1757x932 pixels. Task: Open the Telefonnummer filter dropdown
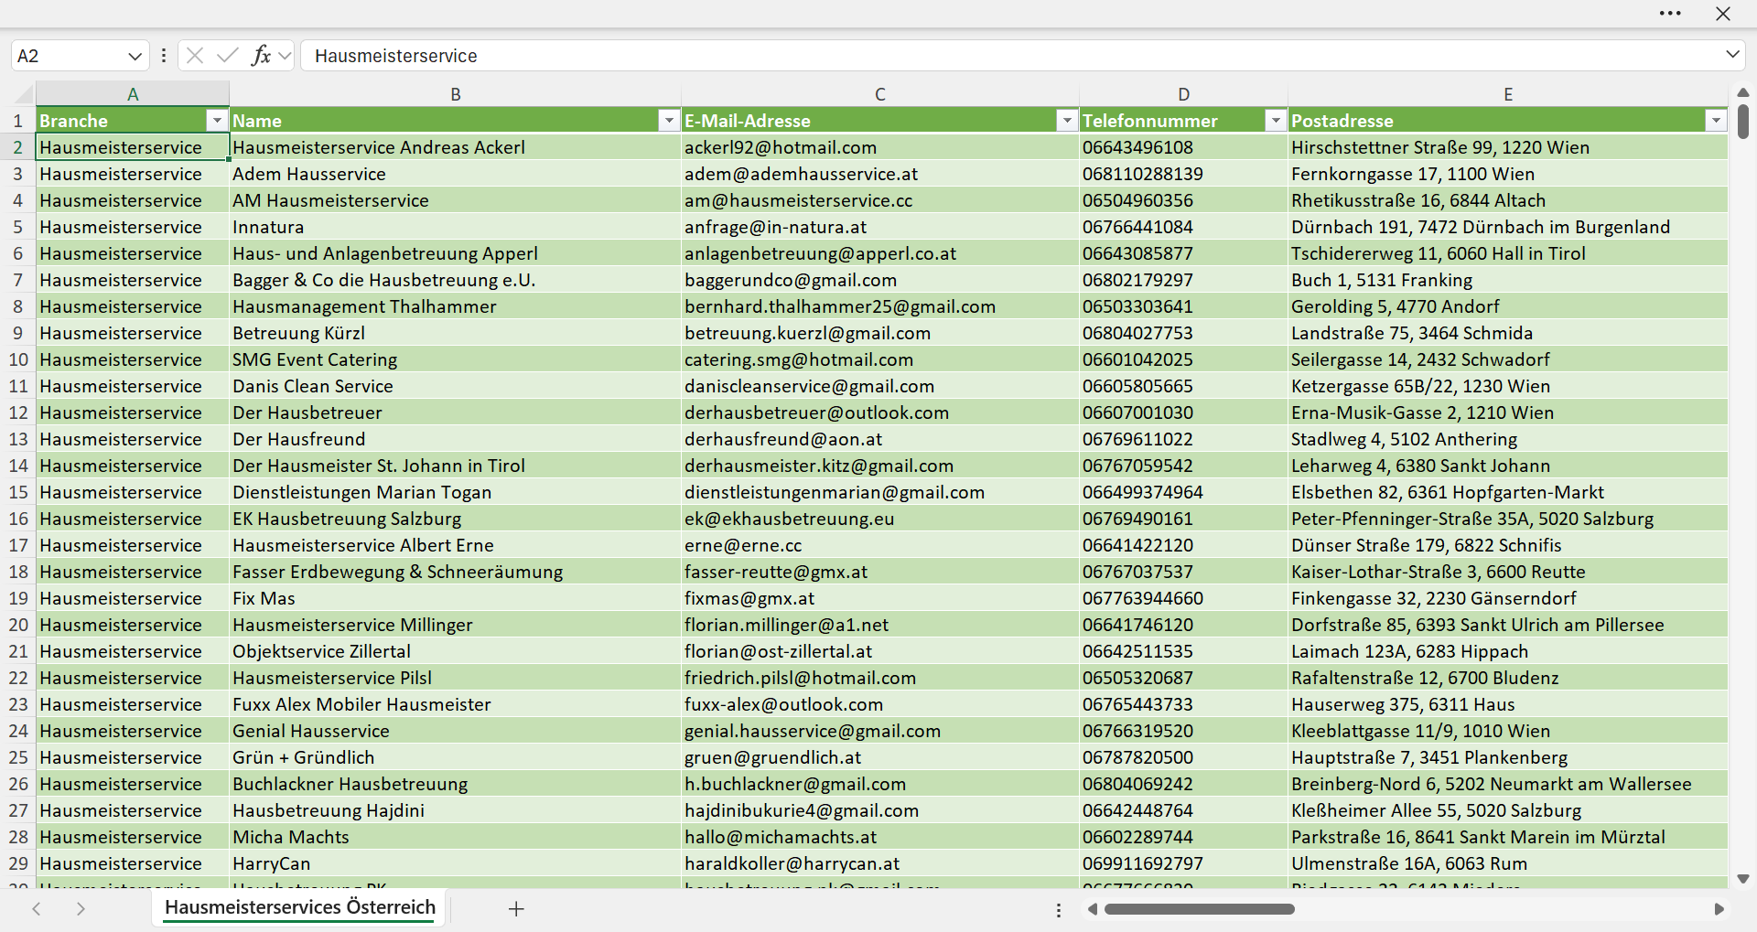[x=1276, y=121]
